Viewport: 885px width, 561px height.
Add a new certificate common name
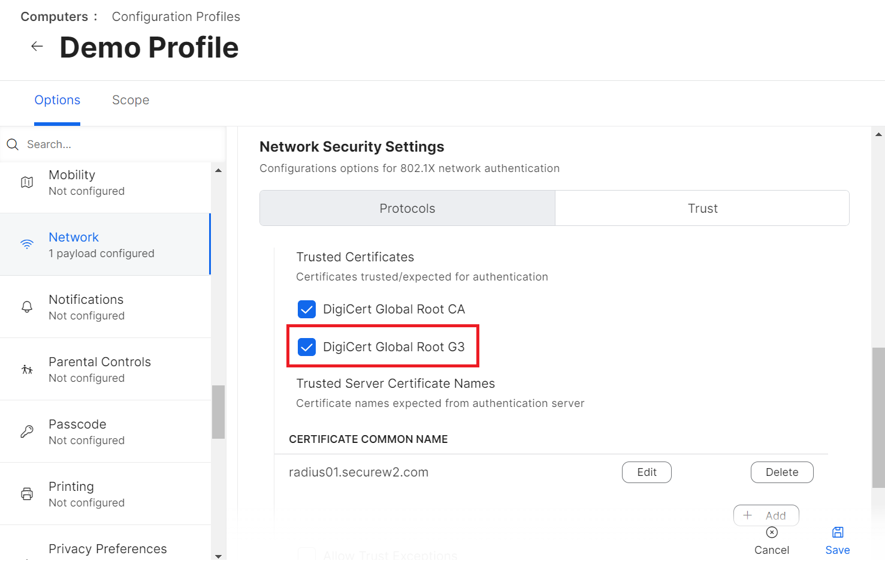point(766,515)
